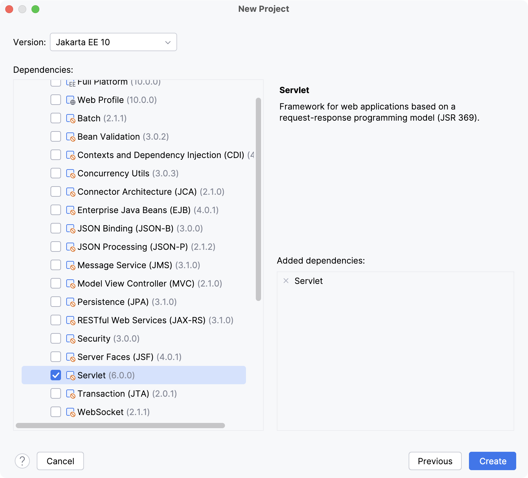This screenshot has height=478, width=528.
Task: Click the Previous button
Action: (435, 461)
